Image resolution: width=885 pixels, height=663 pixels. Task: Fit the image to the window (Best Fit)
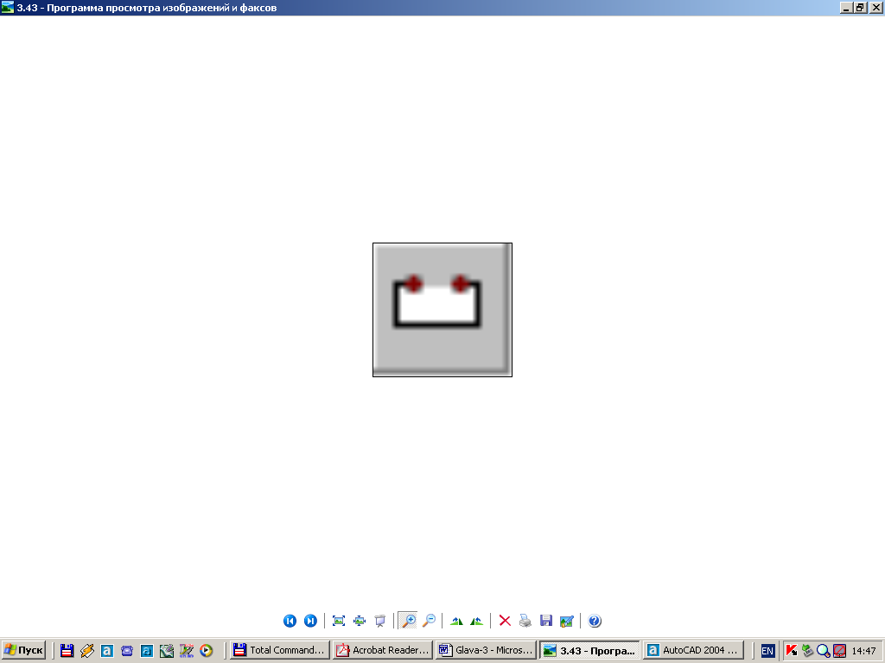point(339,621)
